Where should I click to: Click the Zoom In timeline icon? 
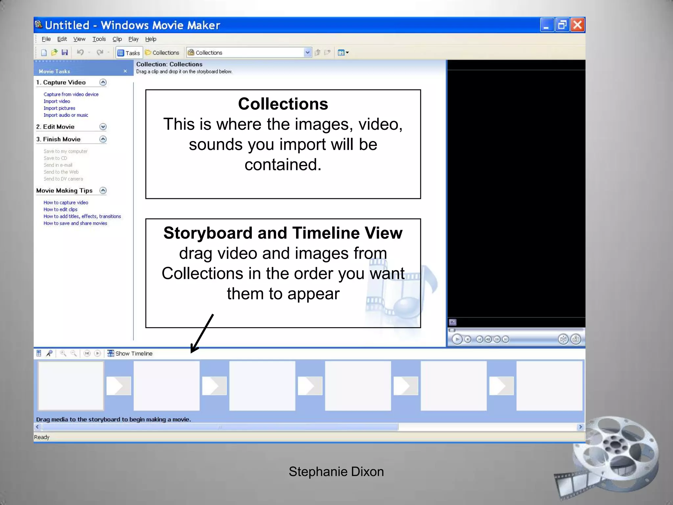[x=63, y=353]
